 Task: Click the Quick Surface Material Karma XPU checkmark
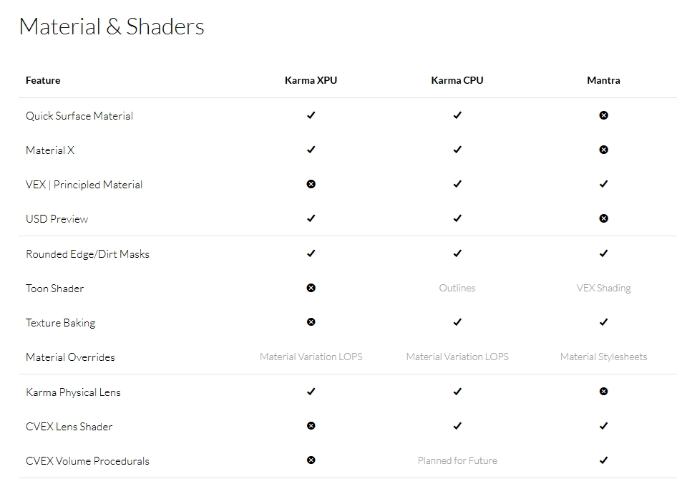[x=311, y=115]
